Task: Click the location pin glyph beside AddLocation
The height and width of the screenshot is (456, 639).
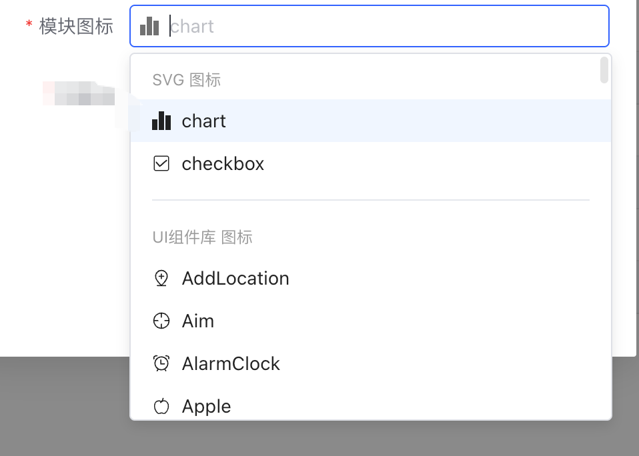Action: (x=161, y=278)
